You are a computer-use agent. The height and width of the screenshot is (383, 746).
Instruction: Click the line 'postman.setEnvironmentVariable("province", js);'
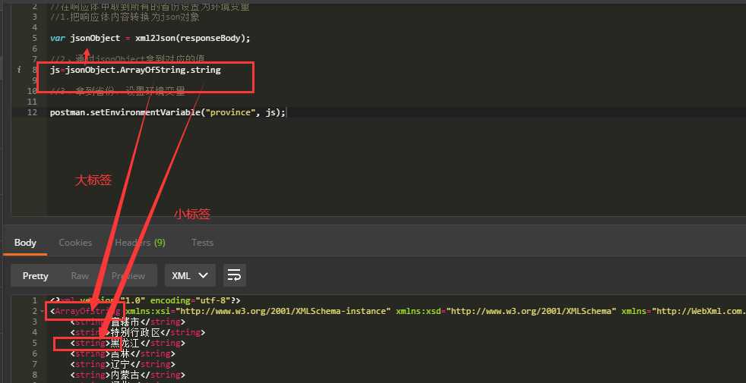pos(167,112)
